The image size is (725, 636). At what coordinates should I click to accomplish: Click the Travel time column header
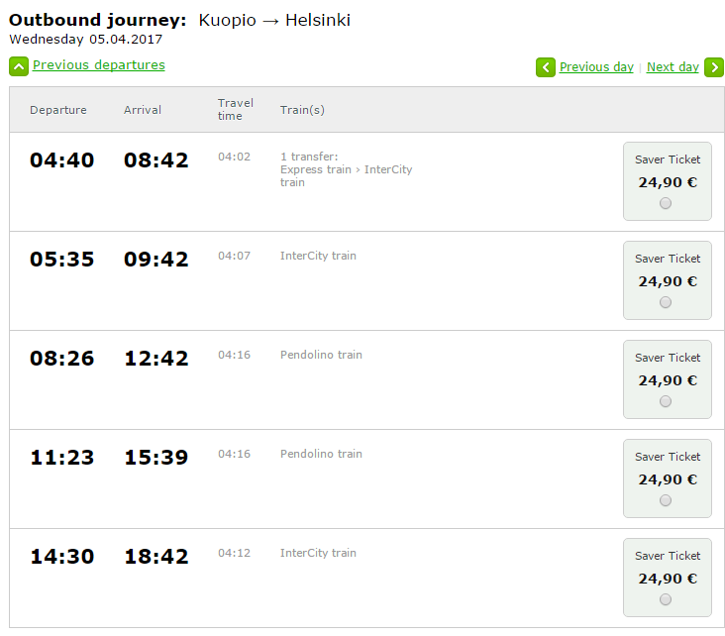point(236,109)
